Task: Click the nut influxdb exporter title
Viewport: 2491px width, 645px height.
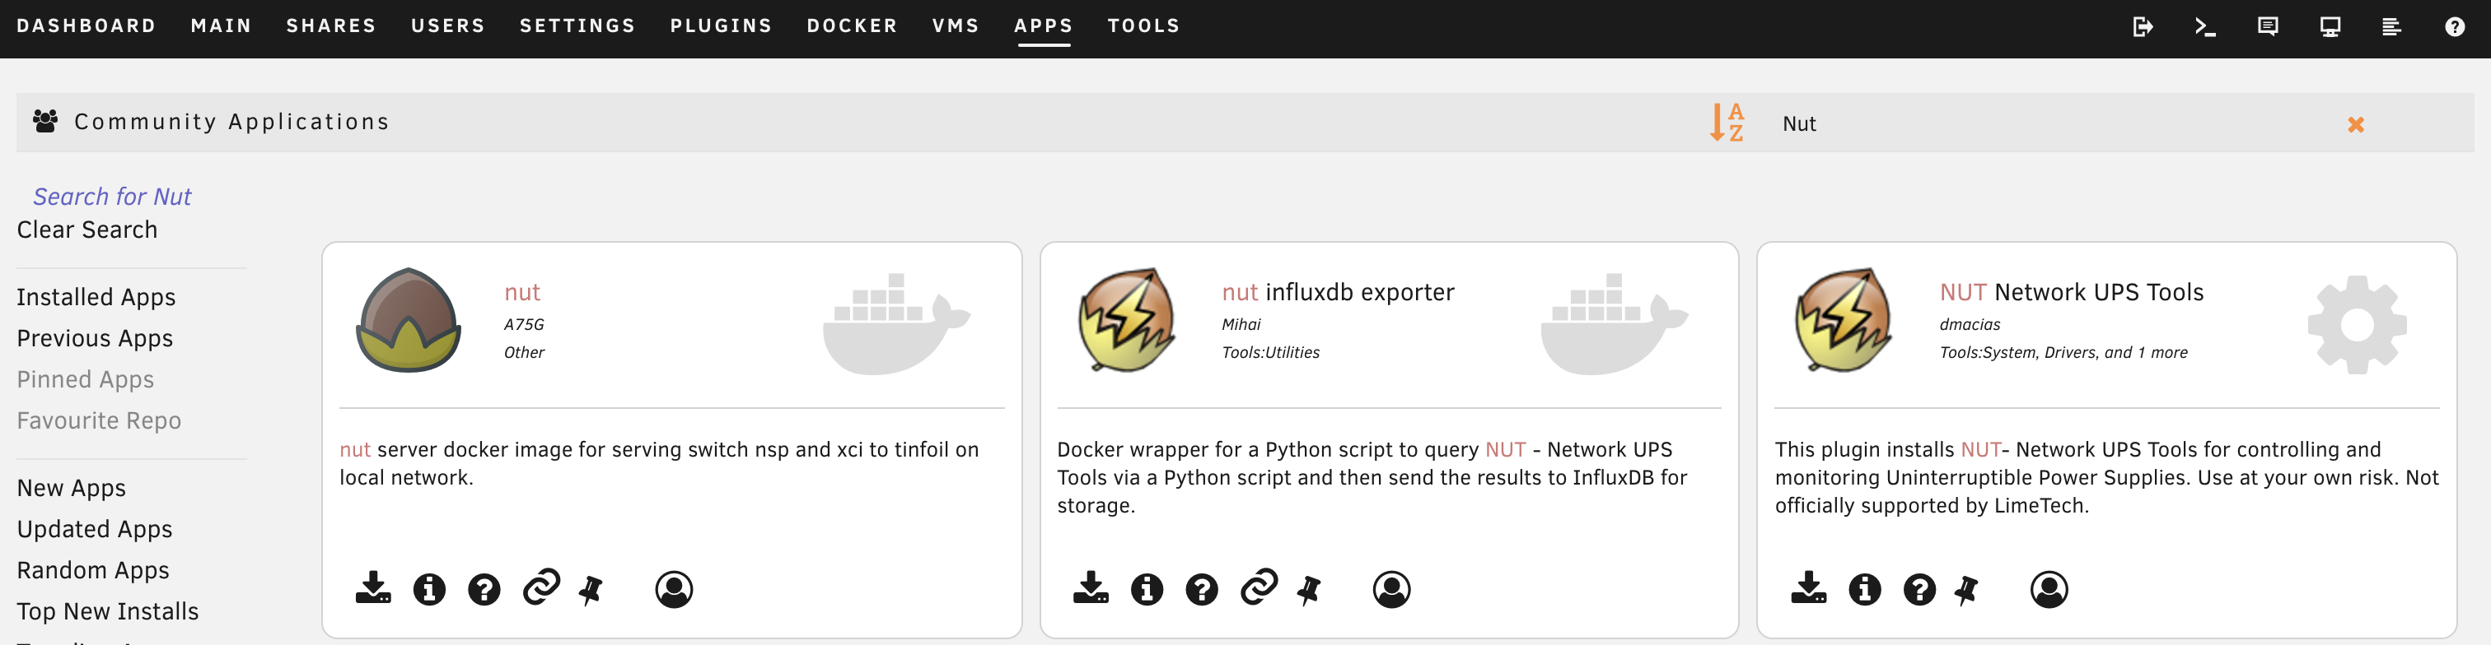Action: (1338, 293)
